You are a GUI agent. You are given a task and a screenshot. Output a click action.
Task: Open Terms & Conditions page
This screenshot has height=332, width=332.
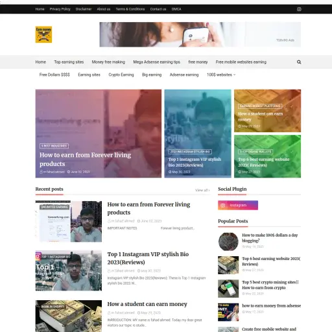pos(130,9)
